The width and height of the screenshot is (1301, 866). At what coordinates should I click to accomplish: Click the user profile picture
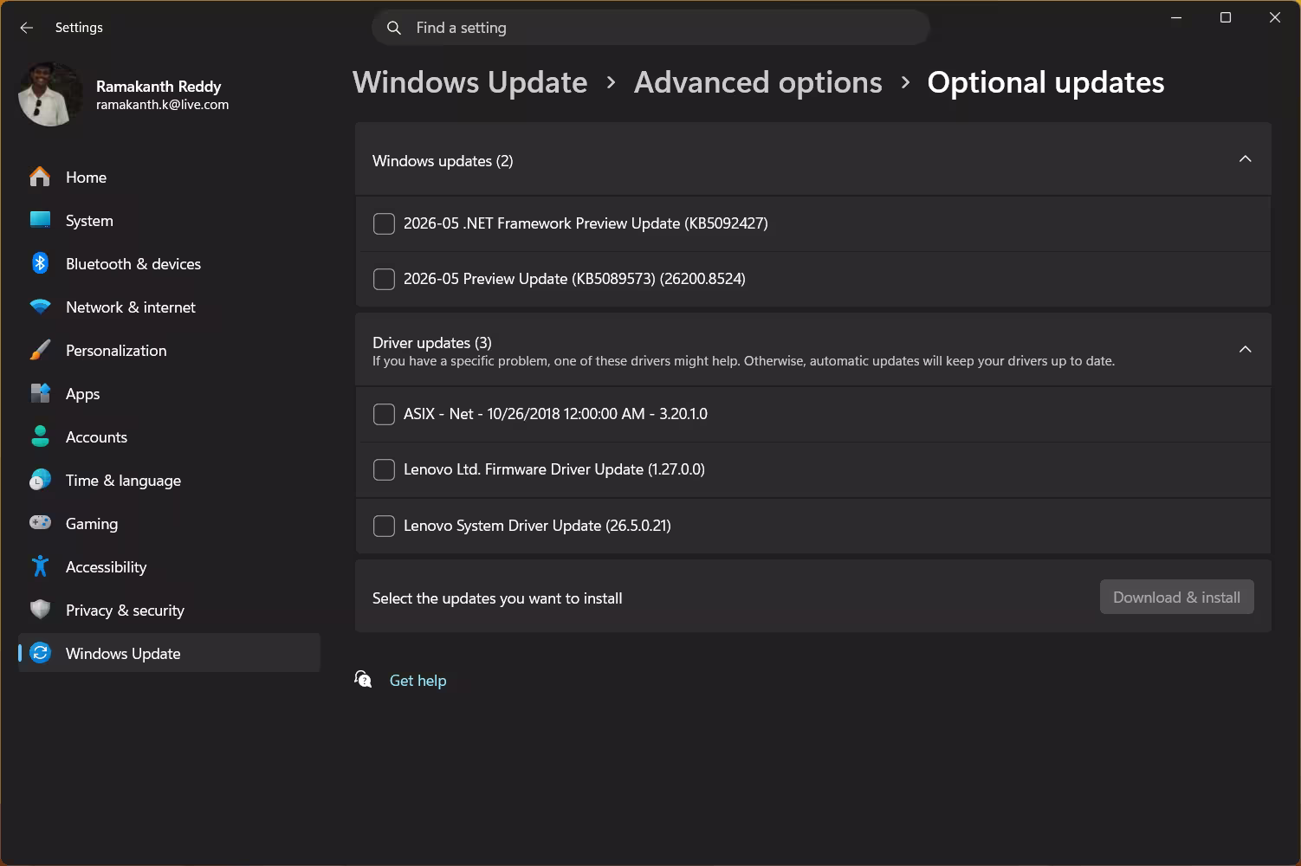click(x=50, y=94)
